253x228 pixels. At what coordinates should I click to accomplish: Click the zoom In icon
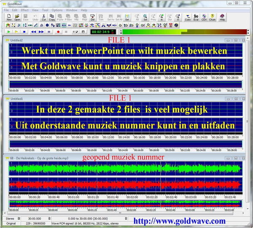(161, 17)
